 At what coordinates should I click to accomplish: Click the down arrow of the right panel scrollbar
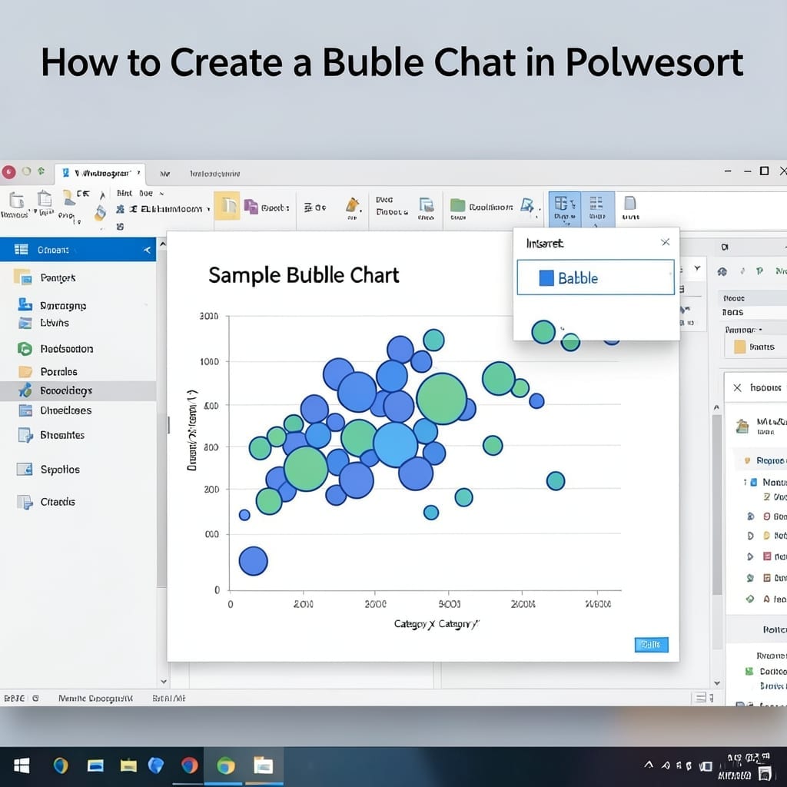click(717, 682)
